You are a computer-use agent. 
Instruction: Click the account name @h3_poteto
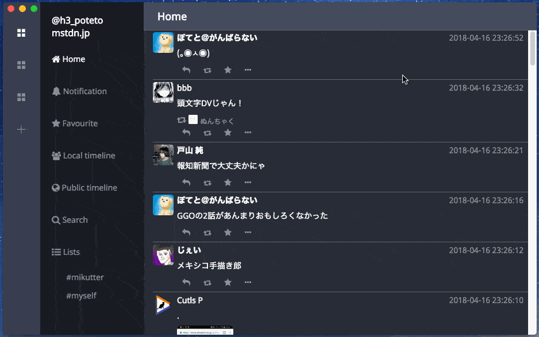click(x=78, y=21)
